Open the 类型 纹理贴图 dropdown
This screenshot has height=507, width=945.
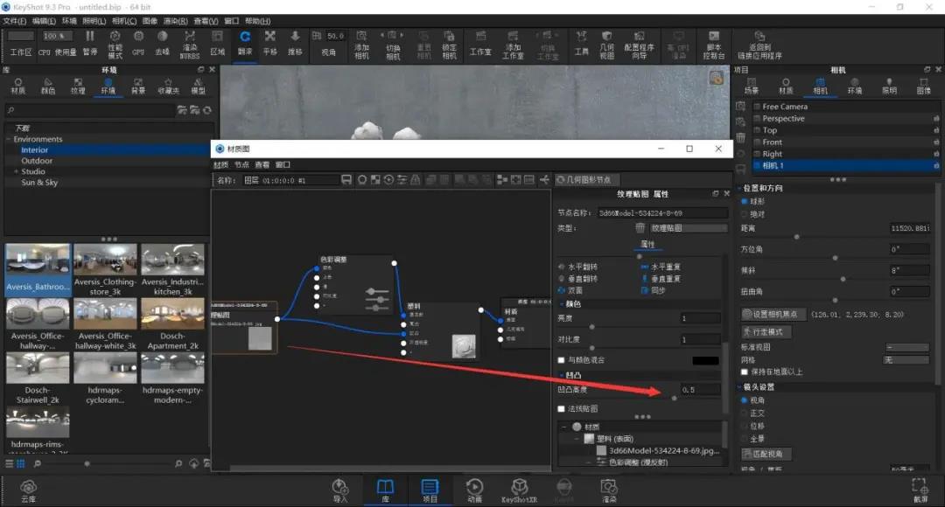coord(688,228)
